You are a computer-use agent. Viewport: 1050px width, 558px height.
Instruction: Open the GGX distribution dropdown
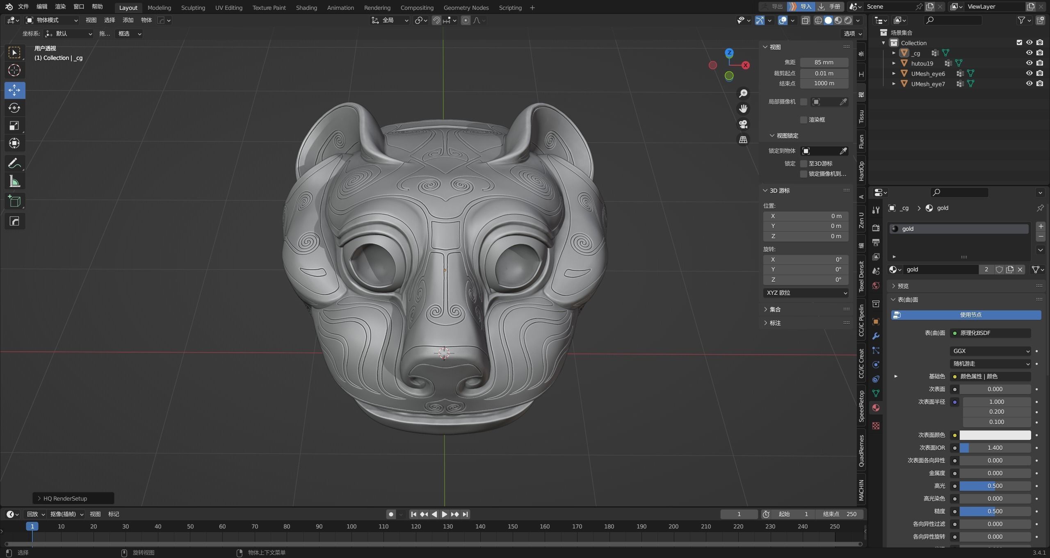pos(990,351)
